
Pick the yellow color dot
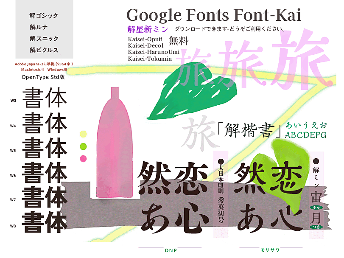83,135
